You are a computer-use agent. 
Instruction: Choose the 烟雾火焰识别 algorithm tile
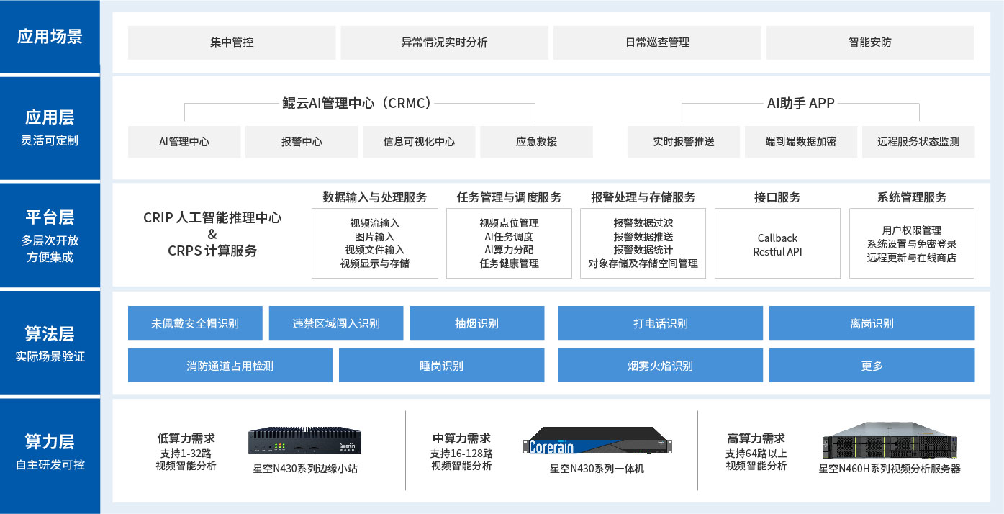[x=660, y=366]
